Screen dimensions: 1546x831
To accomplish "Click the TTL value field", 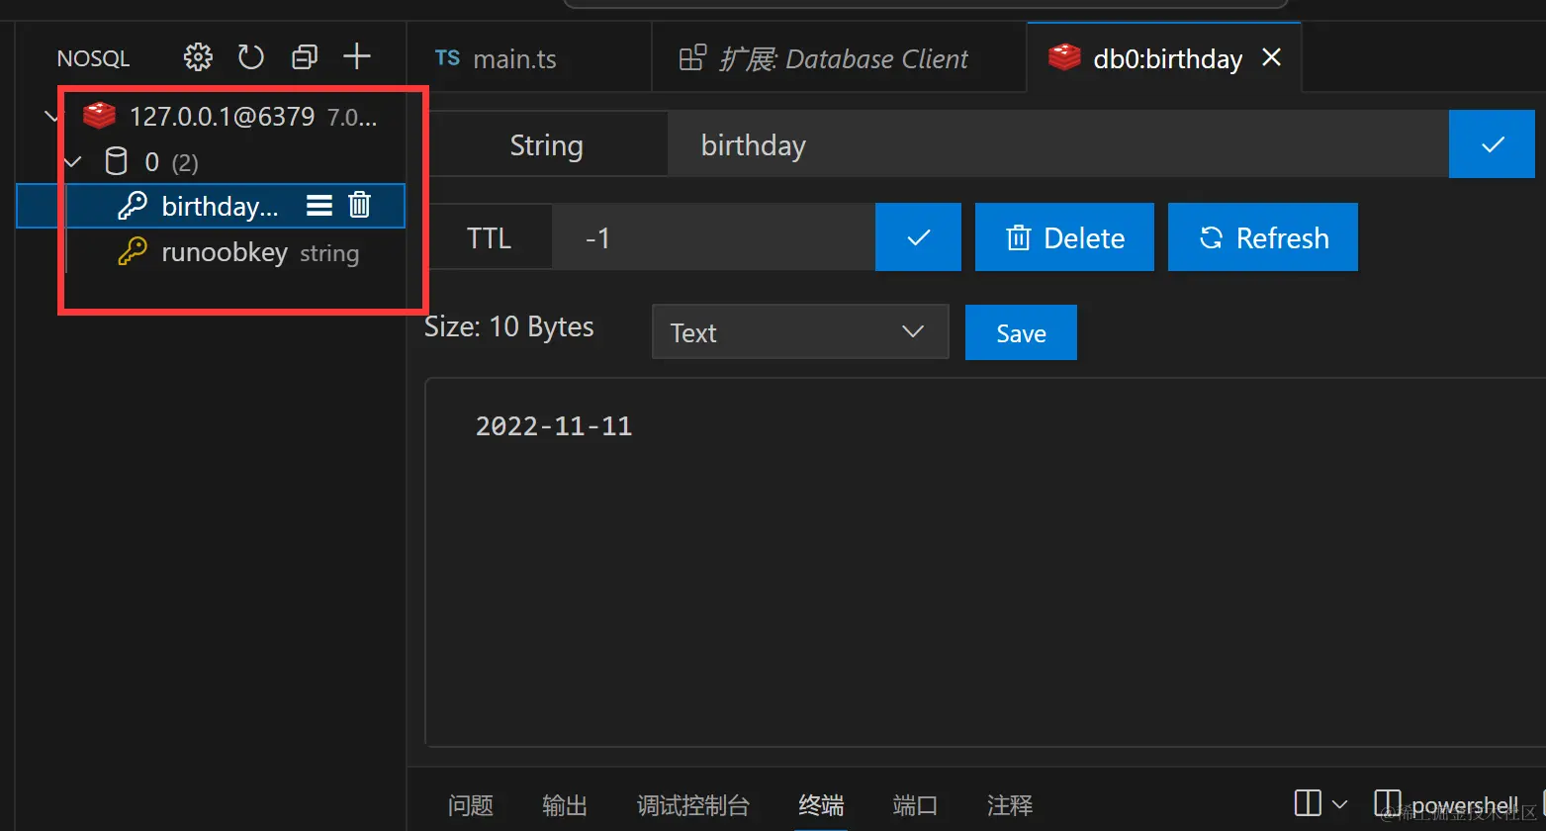I will click(713, 237).
